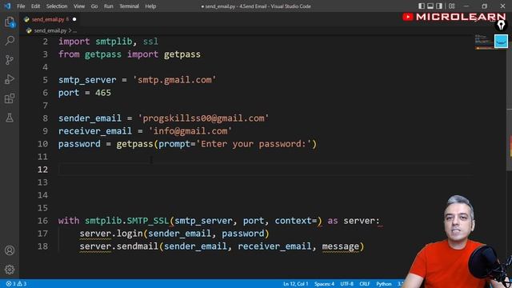Image resolution: width=512 pixels, height=288 pixels.
Task: Open the Testing flask view
Action: tap(10, 118)
